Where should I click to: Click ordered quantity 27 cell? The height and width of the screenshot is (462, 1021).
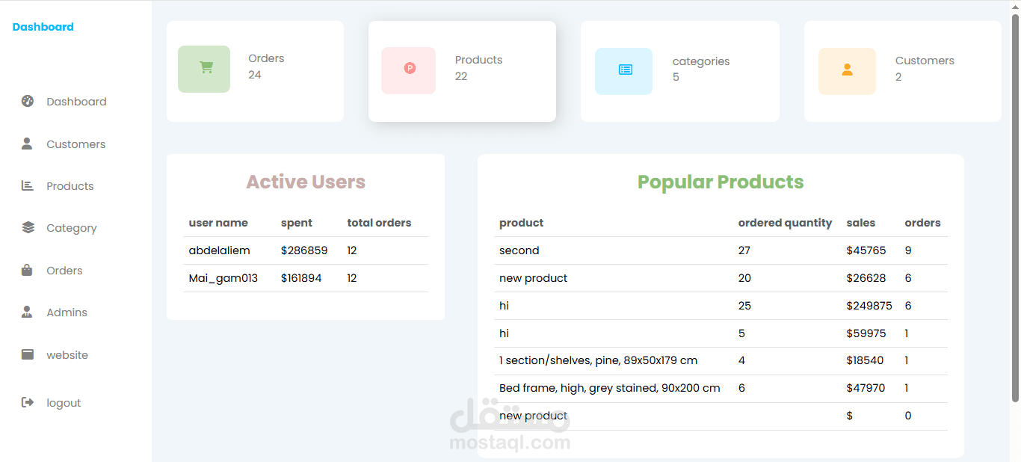pyautogui.click(x=744, y=250)
